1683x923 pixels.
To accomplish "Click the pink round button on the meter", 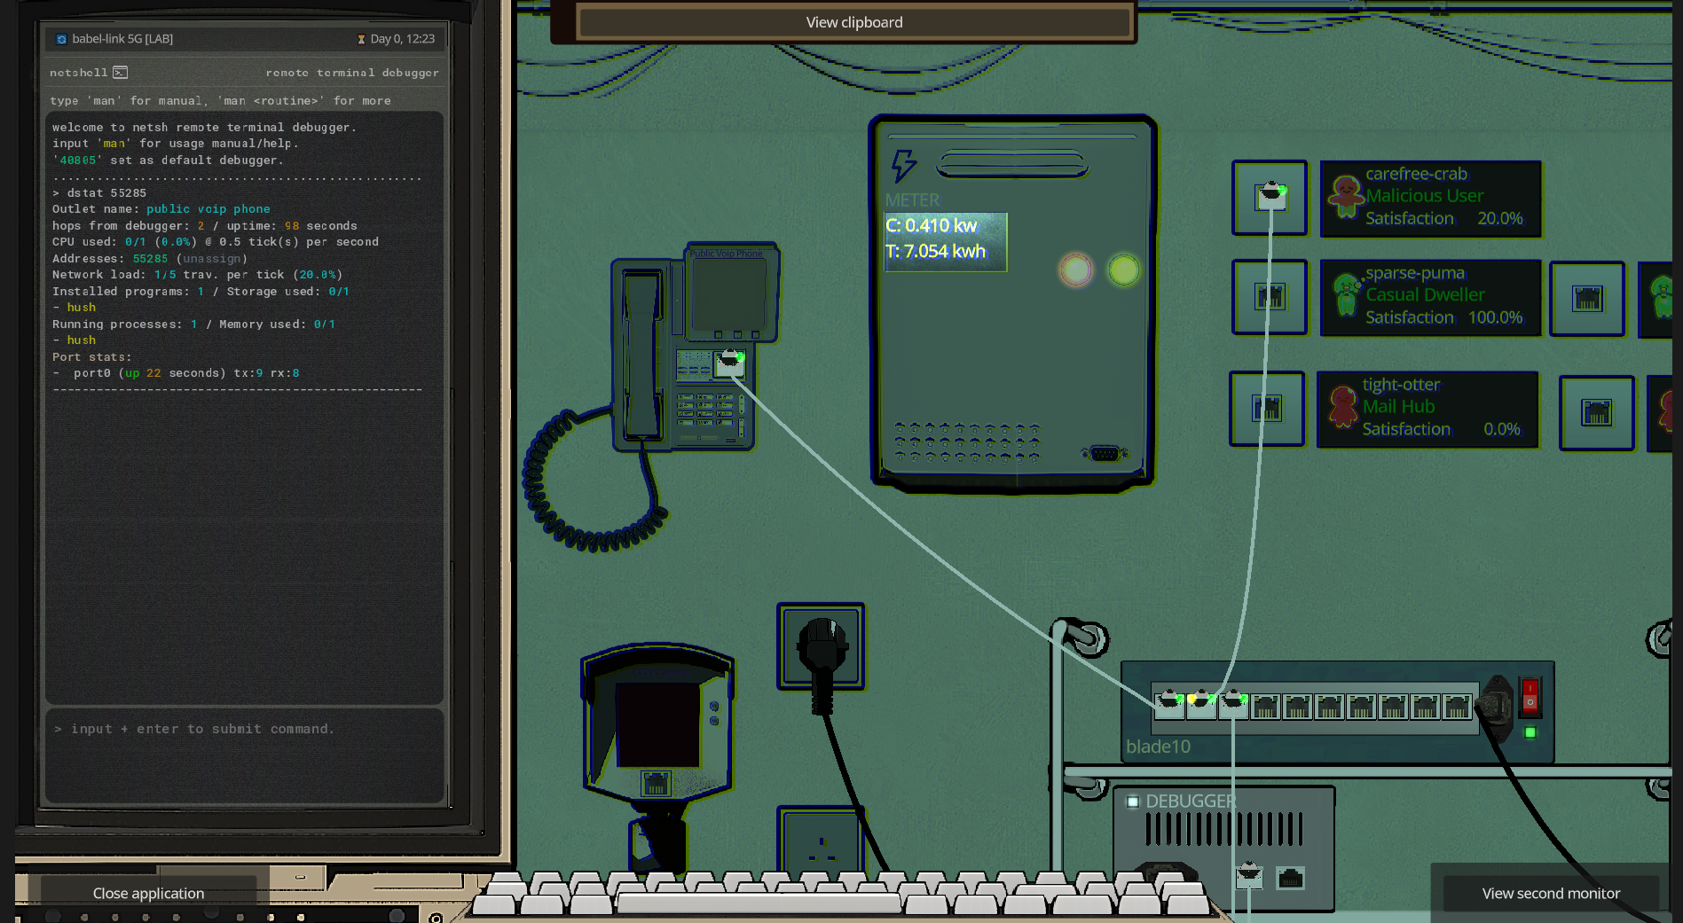I will (x=1075, y=270).
